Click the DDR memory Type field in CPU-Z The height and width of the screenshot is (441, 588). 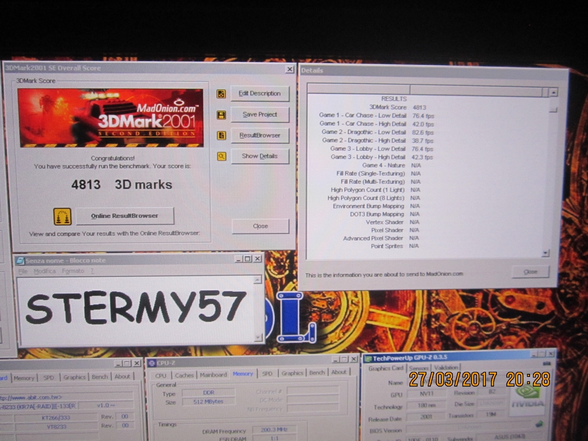click(208, 393)
